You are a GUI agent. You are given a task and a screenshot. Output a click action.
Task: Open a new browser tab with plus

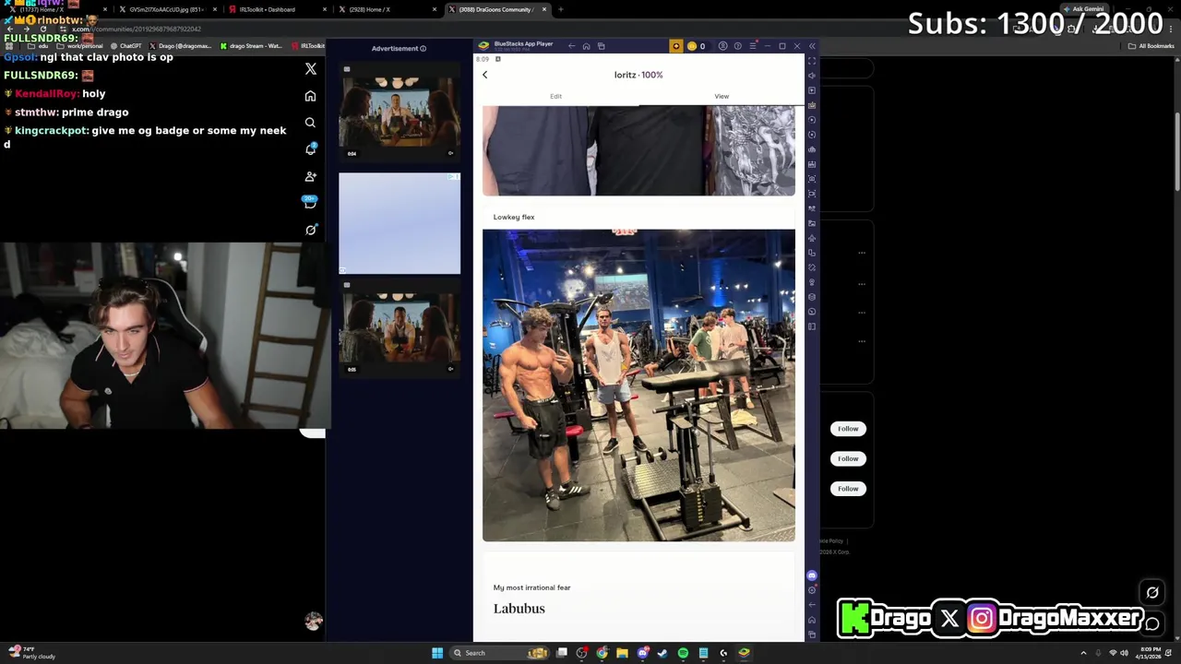(560, 9)
